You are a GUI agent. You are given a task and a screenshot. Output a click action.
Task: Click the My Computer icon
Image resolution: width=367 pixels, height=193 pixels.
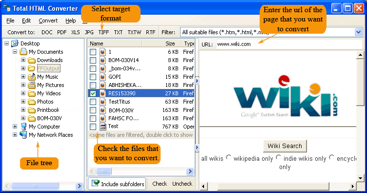coord(23,127)
